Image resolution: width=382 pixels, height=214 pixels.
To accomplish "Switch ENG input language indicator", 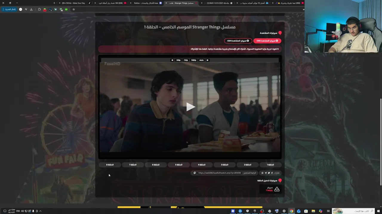I will coord(18,211).
